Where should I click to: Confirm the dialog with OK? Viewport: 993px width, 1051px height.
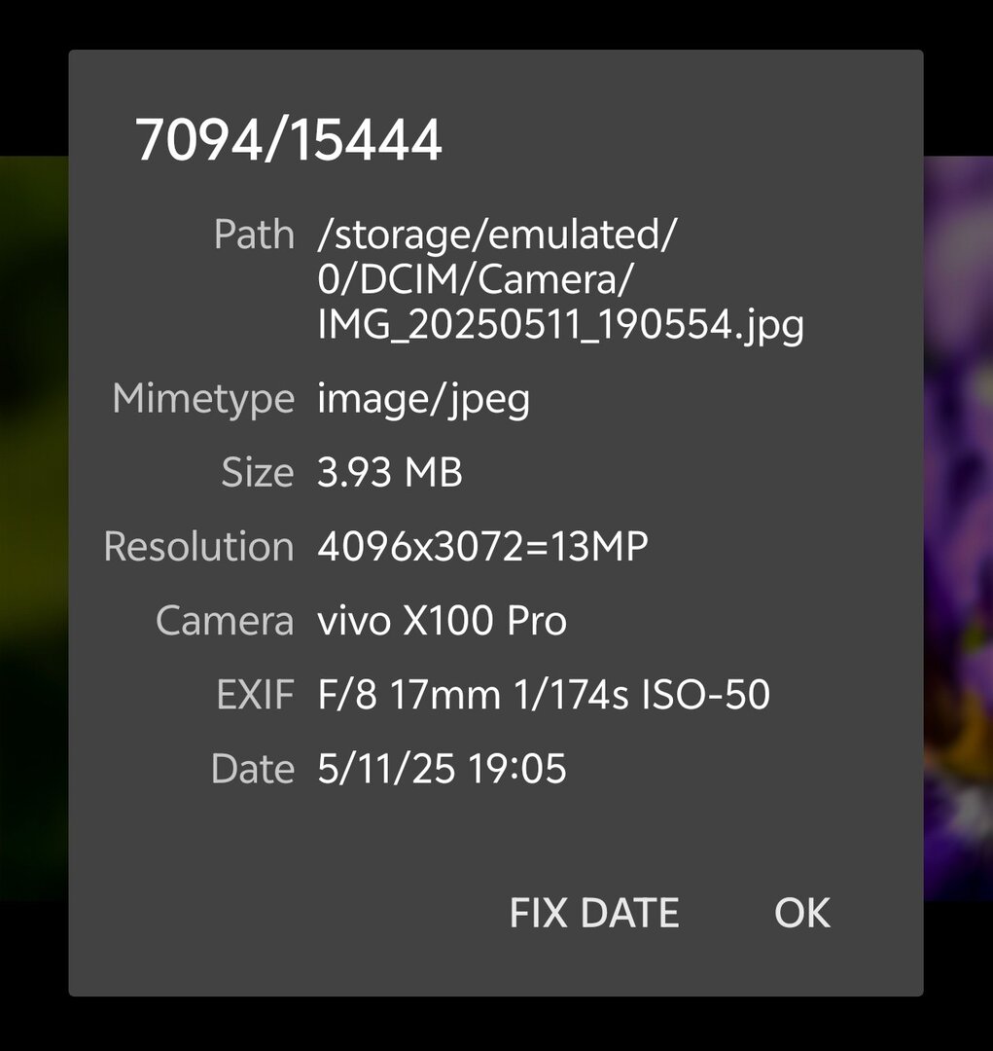click(x=802, y=913)
